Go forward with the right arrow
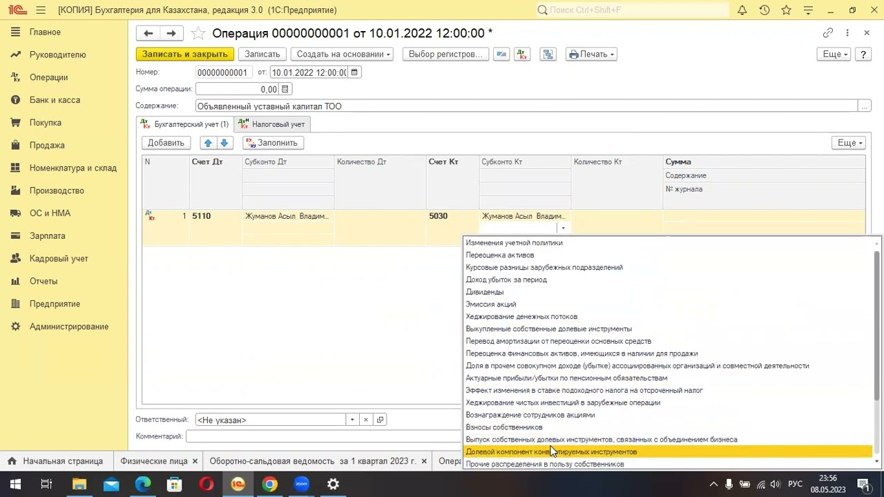884x497 pixels. [171, 33]
